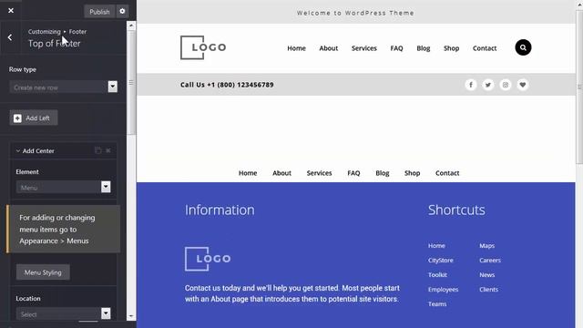Viewport: 583px width, 328px height.
Task: Open Careers under Shortcuts
Action: 490,261
